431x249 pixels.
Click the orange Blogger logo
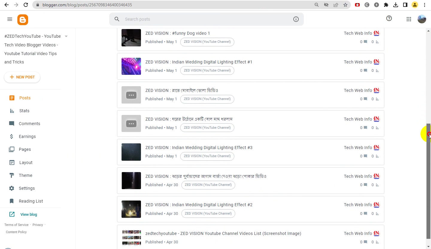(x=23, y=19)
